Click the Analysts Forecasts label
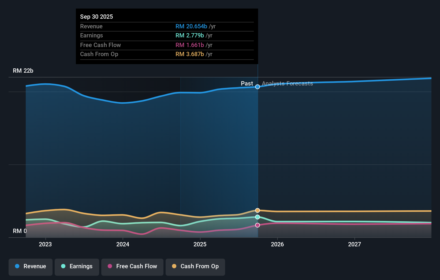The width and height of the screenshot is (440, 280). pyautogui.click(x=287, y=84)
